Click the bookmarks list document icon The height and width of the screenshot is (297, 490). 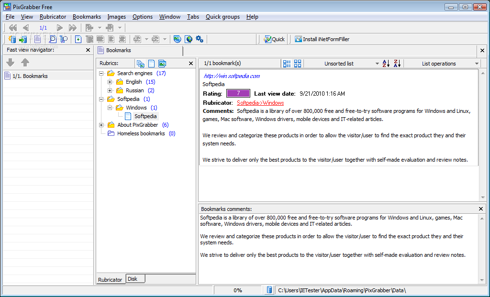37,39
